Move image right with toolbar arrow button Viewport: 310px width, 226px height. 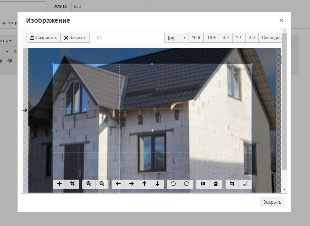coord(131,184)
